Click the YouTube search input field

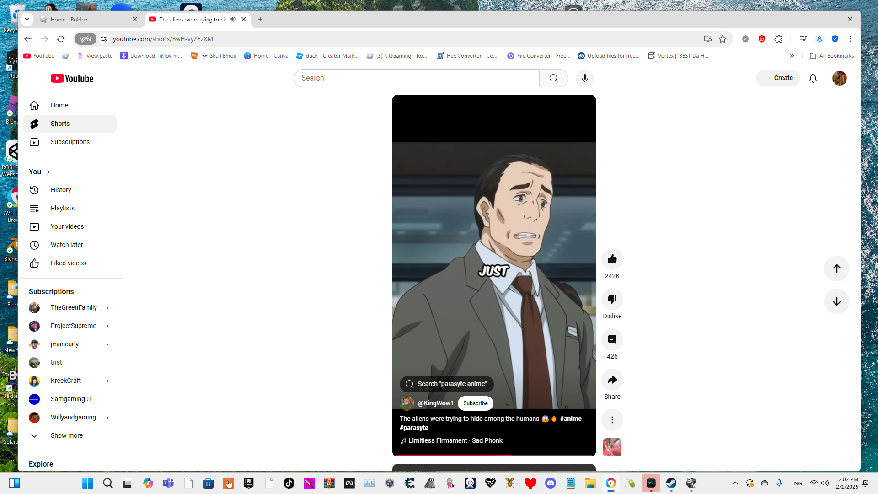(x=416, y=78)
